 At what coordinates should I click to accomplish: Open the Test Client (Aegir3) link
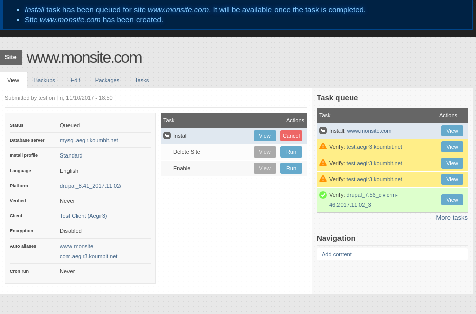[83, 216]
